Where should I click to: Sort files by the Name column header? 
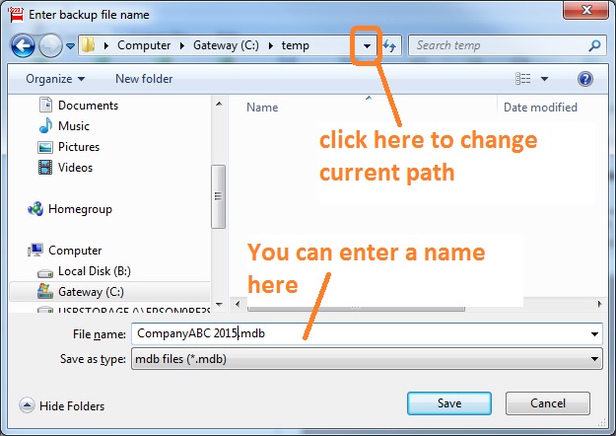pos(262,108)
